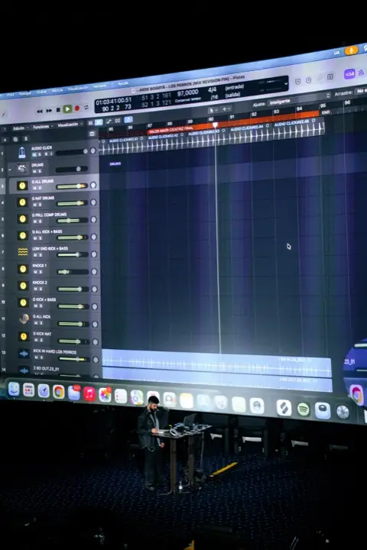
Task: Solo the G ALL DRUMS track
Action: point(40,189)
